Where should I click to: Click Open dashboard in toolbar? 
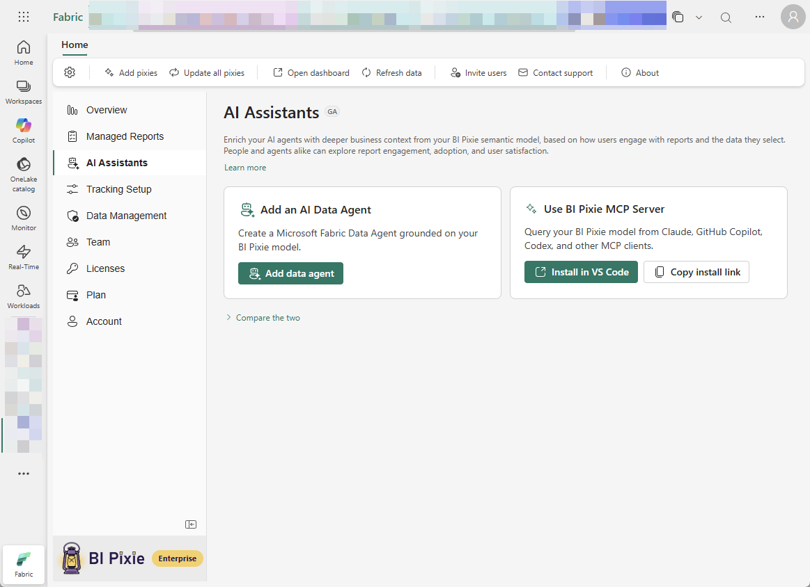click(x=311, y=73)
